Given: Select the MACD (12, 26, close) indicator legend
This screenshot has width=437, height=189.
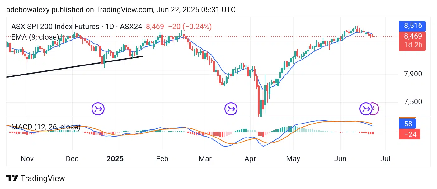Looking at the screenshot, I should (46, 127).
